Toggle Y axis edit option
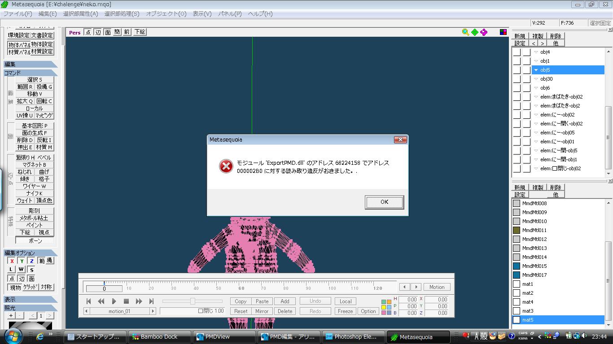The height and width of the screenshot is (344, 613). pos(22,261)
